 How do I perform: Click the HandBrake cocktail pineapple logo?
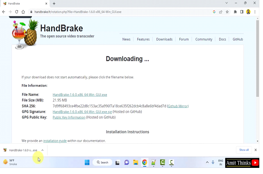click(25, 34)
